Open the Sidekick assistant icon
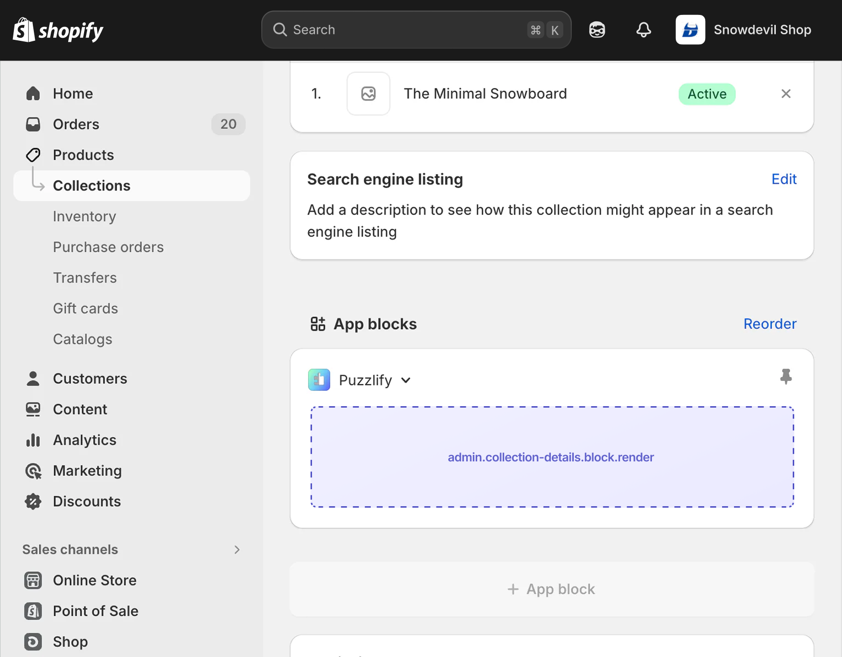Image resolution: width=842 pixels, height=657 pixels. (x=597, y=30)
